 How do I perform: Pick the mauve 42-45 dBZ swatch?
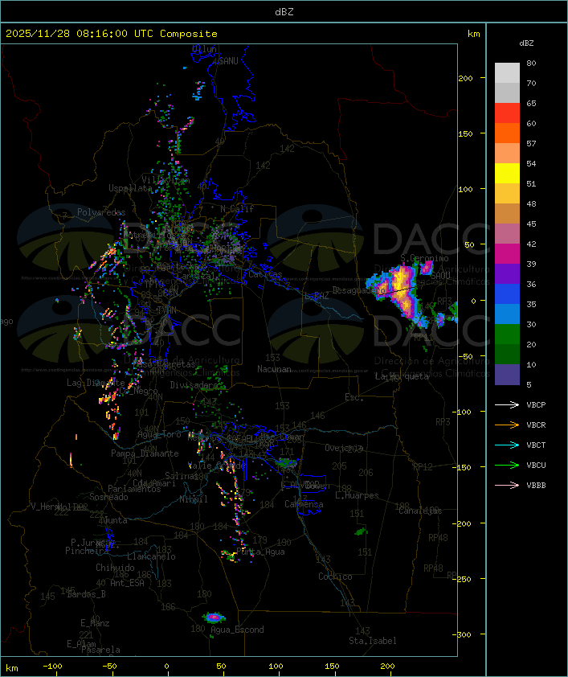(x=507, y=234)
